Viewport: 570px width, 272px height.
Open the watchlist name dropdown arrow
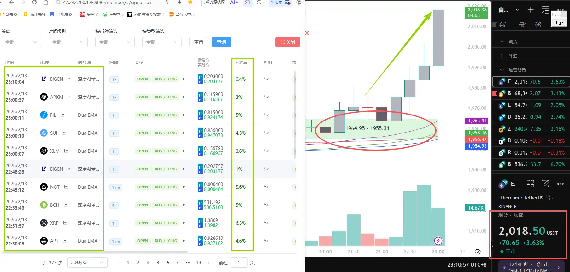coord(518,10)
